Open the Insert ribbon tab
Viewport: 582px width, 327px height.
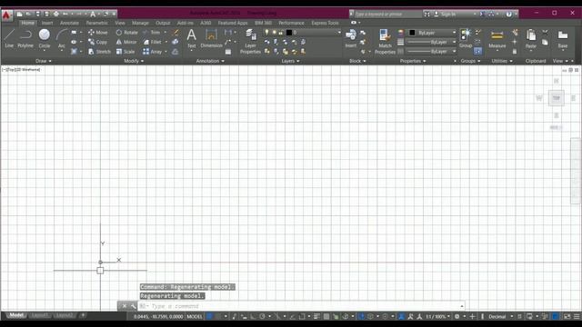47,23
